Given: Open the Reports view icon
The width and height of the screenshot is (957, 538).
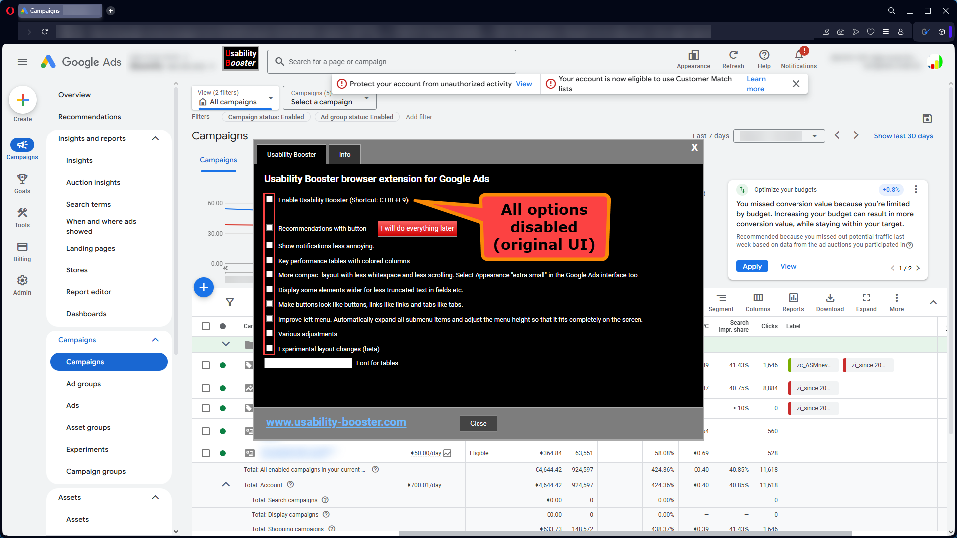Looking at the screenshot, I should [793, 302].
